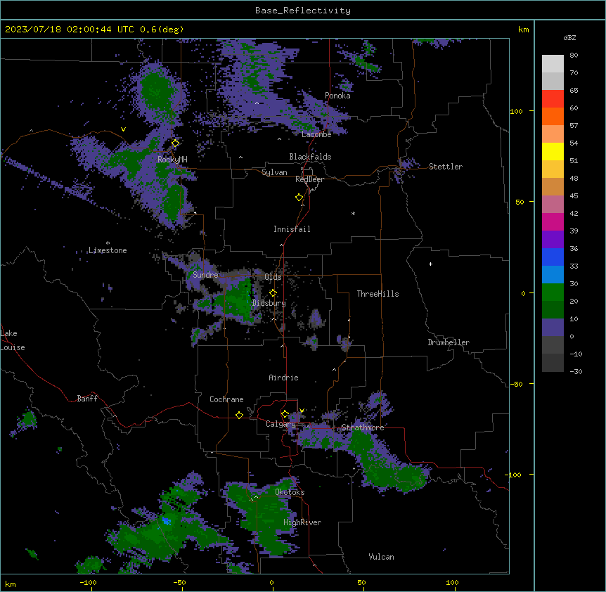Pick the slate purple band above 0 dBZ
The image size is (606, 592).
[553, 328]
